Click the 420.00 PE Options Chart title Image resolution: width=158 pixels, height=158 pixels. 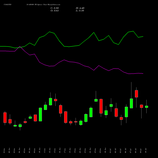click(43, 5)
